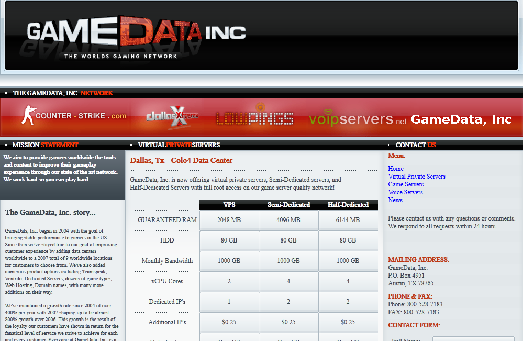
Task: Click the Phone: 800-528-7183 line
Action: click(x=415, y=304)
